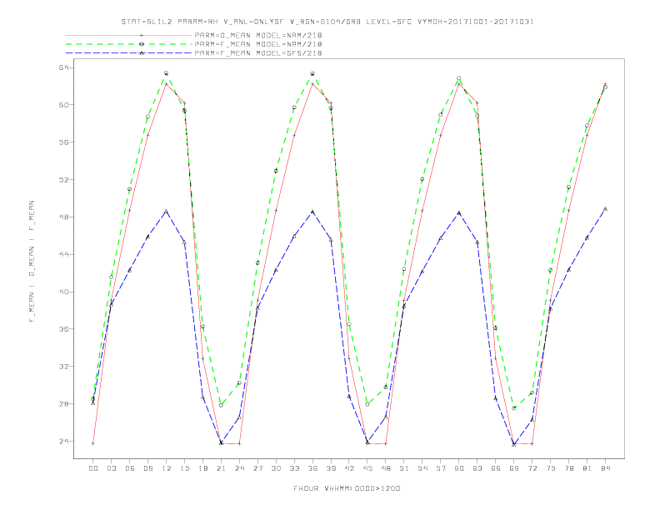Click y-axis tick label 40
660x510 pixels.
click(x=63, y=292)
